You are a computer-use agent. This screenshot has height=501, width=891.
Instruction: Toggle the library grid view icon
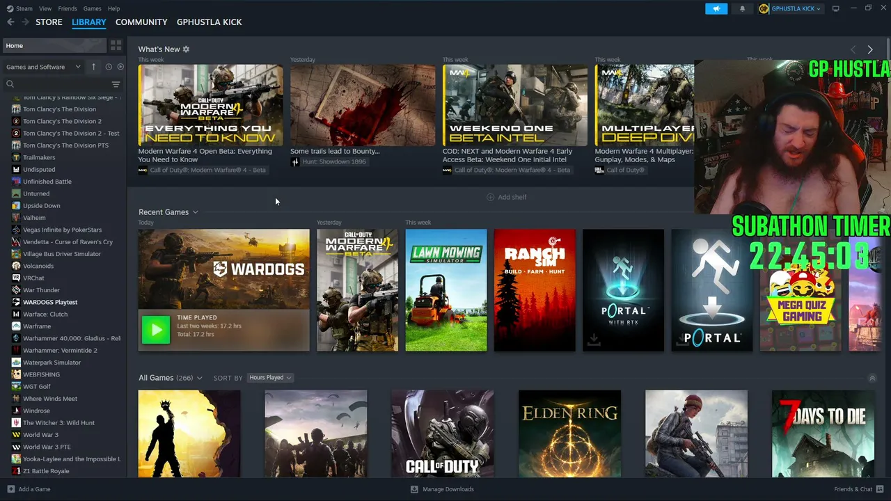click(116, 45)
